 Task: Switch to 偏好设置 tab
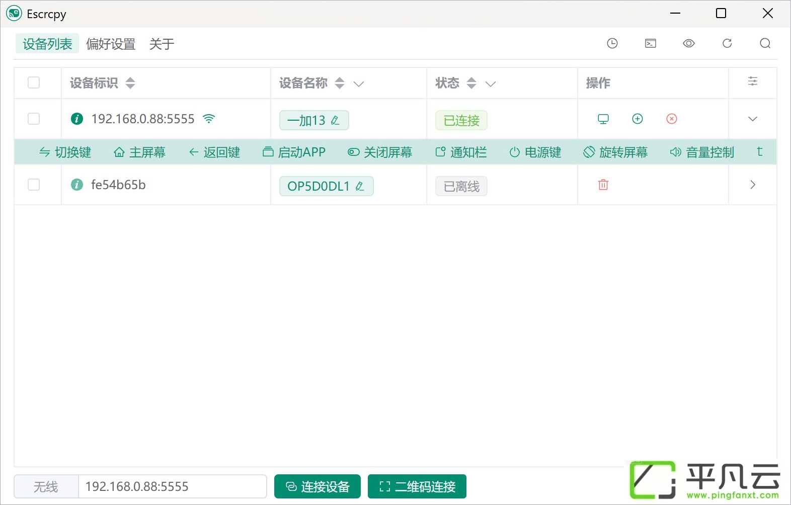(111, 44)
